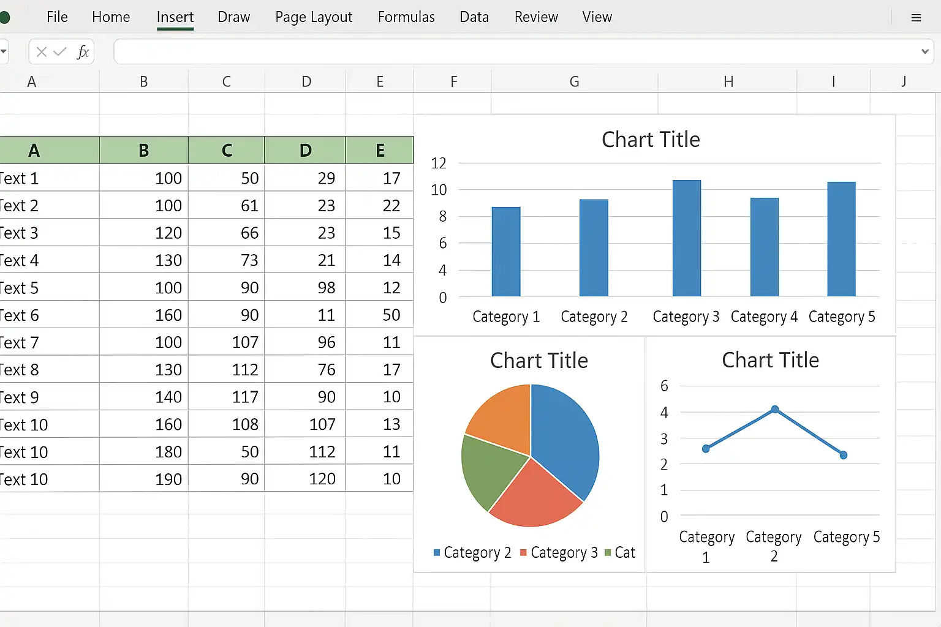Select the column G header
The image size is (941, 627).
point(574,81)
